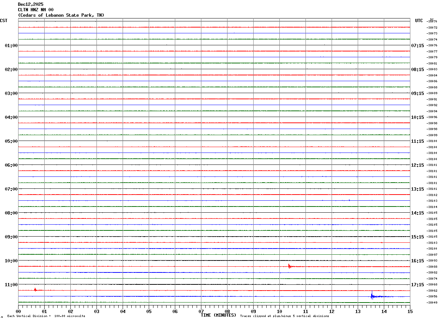
Task: Click the DC offset value -38068
Action: click(432, 284)
